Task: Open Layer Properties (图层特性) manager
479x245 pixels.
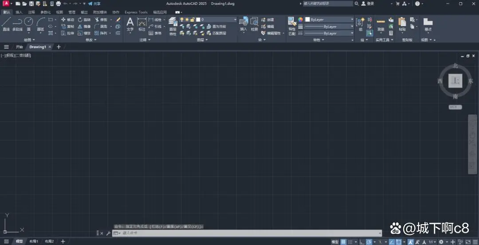Action: [x=173, y=27]
